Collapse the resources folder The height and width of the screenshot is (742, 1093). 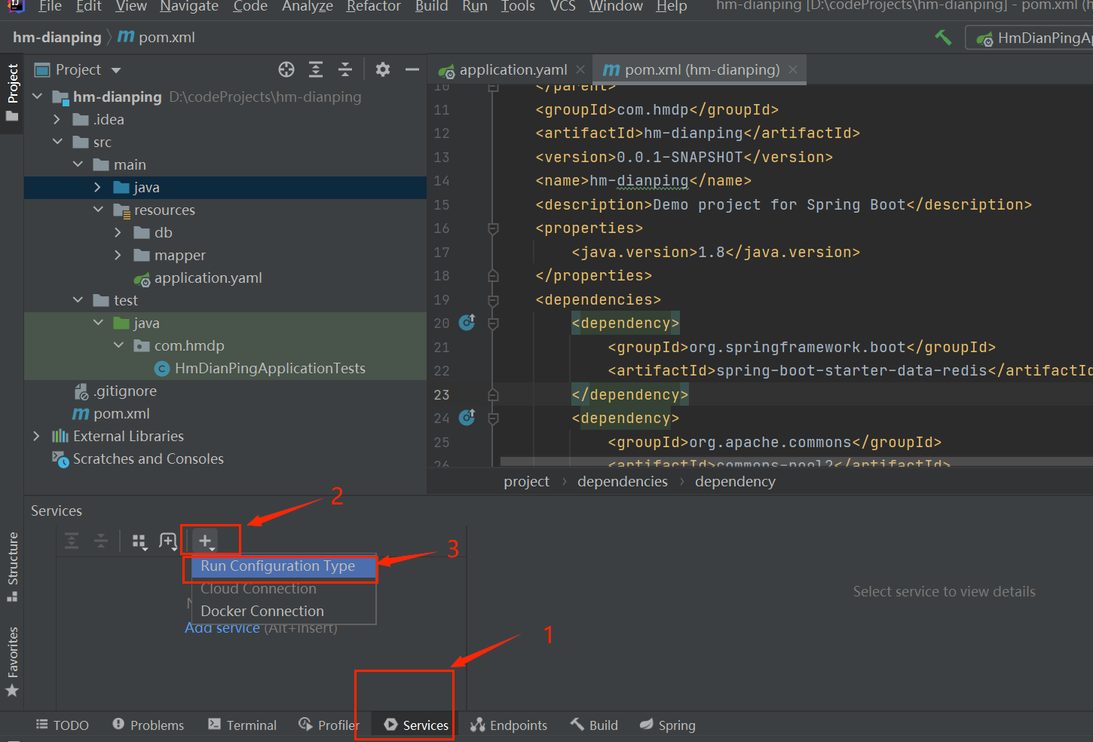click(98, 210)
